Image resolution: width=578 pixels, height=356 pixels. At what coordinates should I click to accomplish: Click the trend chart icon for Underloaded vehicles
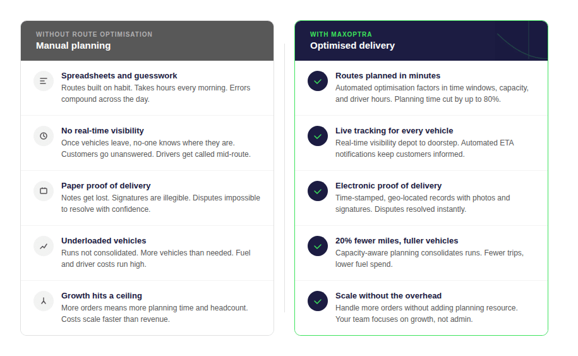point(44,246)
